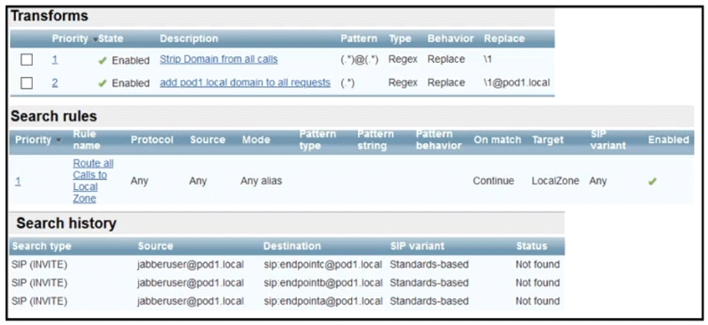The image size is (708, 325).
Task: Sort transforms by the Priority column arrow
Action: click(95, 40)
